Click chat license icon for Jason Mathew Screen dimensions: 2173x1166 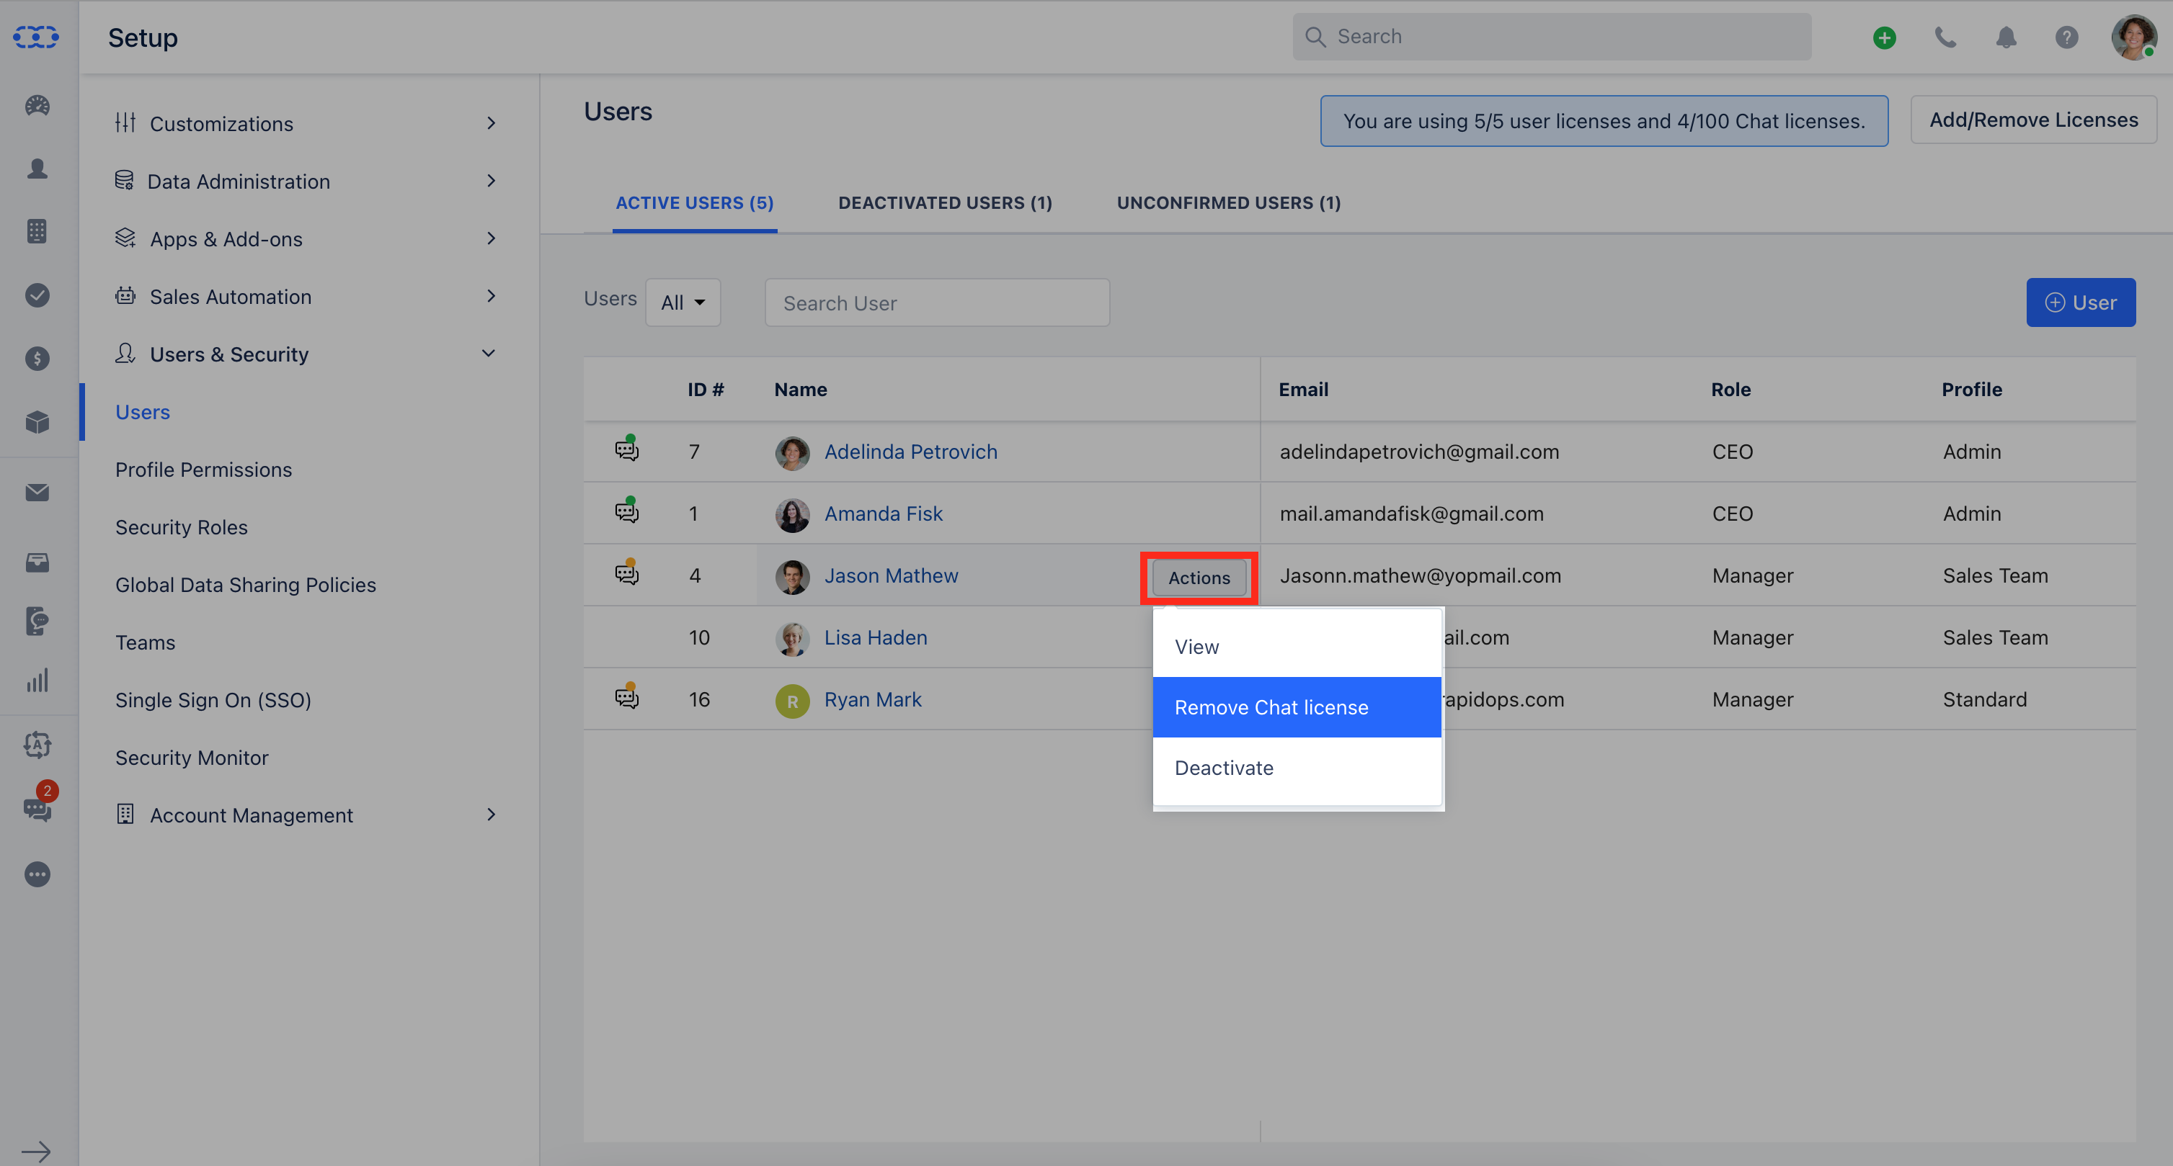627,573
